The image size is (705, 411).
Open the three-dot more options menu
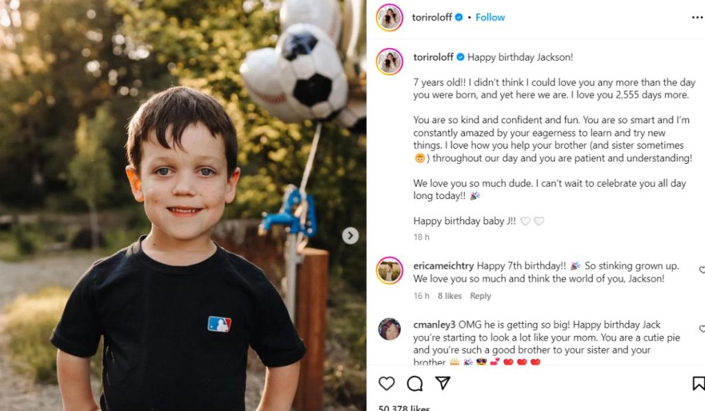pos(697,18)
